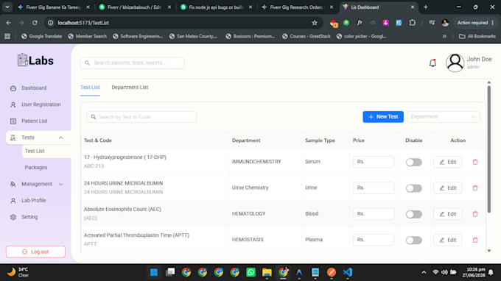Toggle Disable for Absolute Eosinophils Count

414,214
